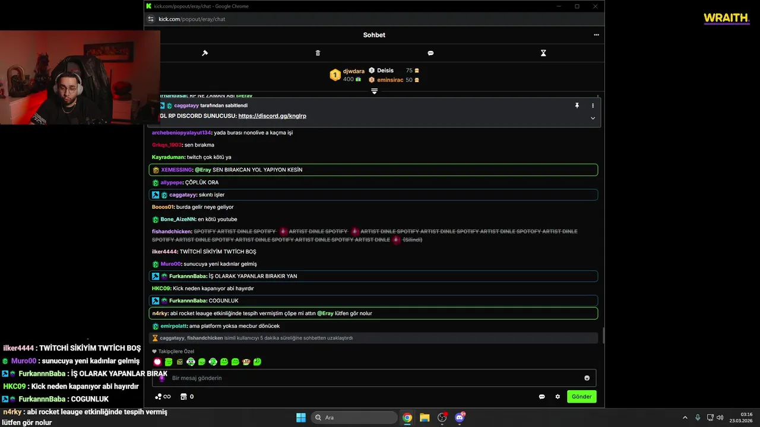Select the last green follower emote
760x427 pixels.
coord(257,362)
